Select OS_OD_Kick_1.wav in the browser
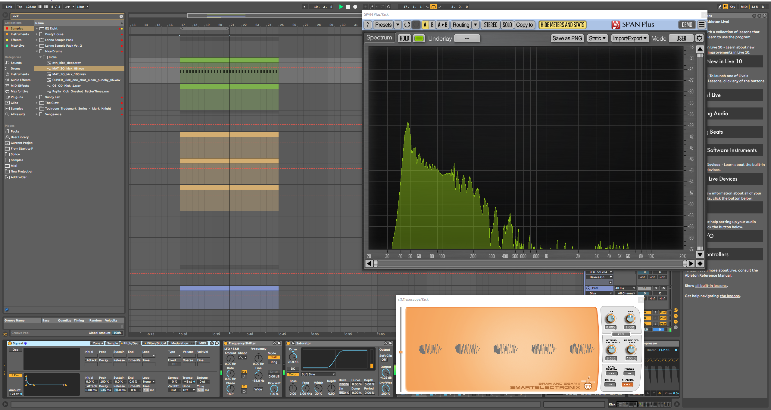 coord(66,86)
